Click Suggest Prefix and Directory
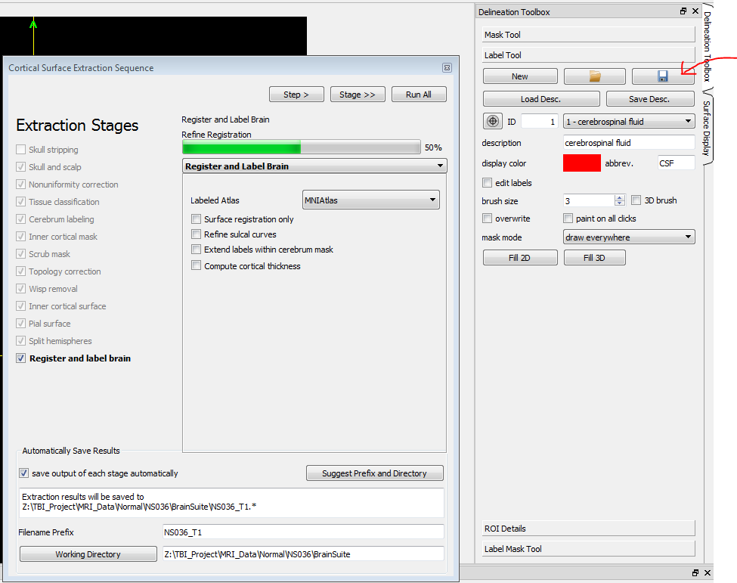 [x=375, y=473]
